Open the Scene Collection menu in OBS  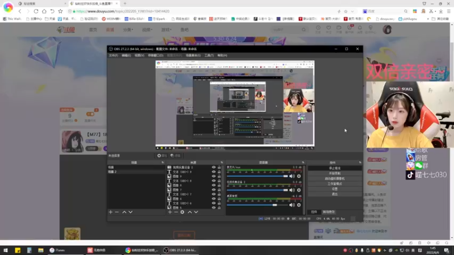pos(193,55)
